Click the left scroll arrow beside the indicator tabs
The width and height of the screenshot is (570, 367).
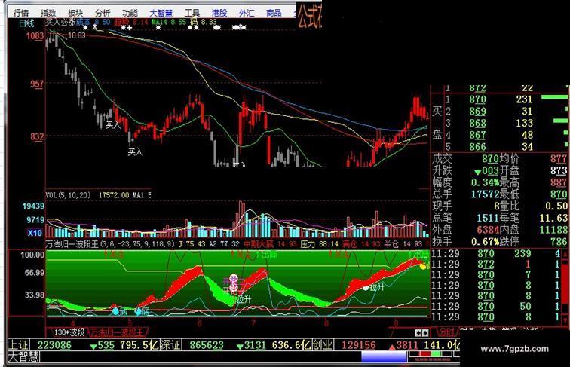pyautogui.click(x=418, y=332)
